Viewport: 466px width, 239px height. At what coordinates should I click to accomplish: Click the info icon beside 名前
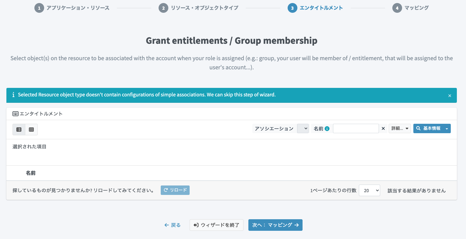(x=327, y=129)
